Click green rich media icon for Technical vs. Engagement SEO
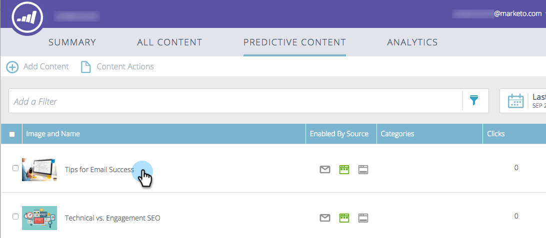This screenshot has height=238, width=546. tap(344, 218)
